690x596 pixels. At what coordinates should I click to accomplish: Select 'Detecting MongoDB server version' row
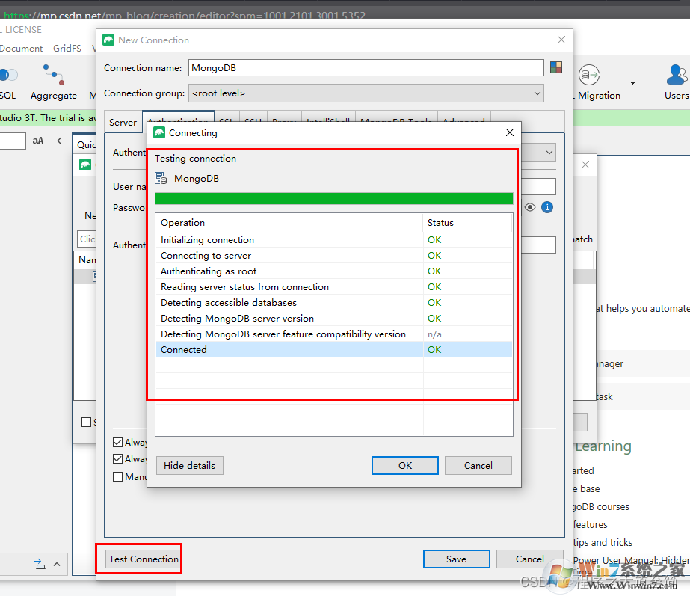pyautogui.click(x=334, y=319)
